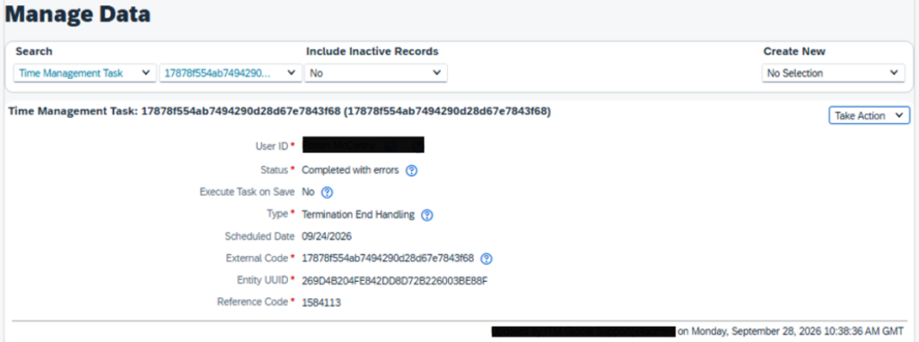919x342 pixels.
Task: Click reference code 1584113
Action: (x=321, y=303)
